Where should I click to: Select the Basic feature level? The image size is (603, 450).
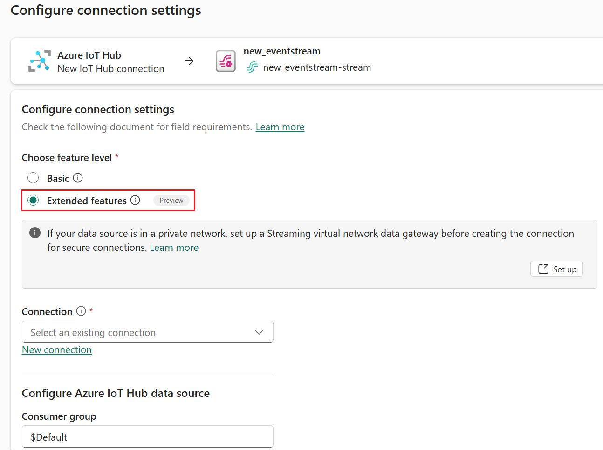[x=33, y=178]
